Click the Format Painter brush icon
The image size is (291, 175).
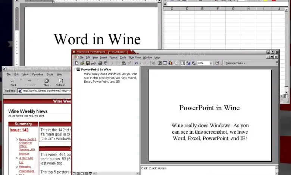pyautogui.click(x=129, y=63)
